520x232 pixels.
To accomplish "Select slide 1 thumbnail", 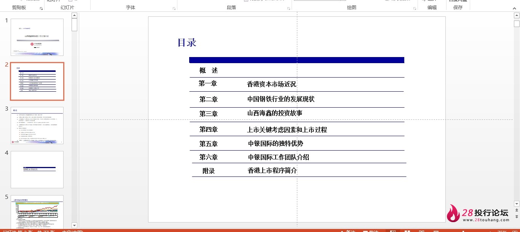I will [37, 37].
